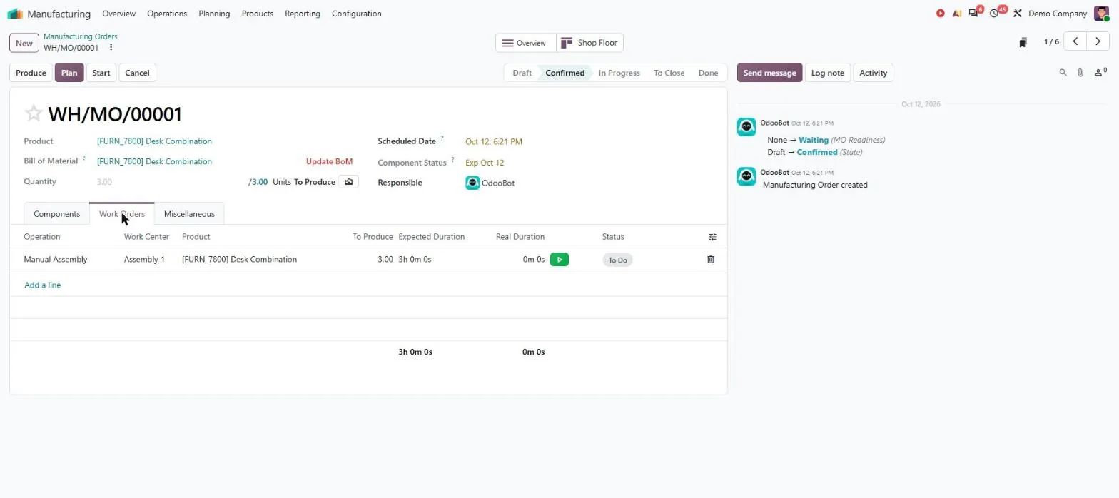This screenshot has height=498, width=1119.
Task: Open the column settings adjust icon
Action: [x=712, y=237]
